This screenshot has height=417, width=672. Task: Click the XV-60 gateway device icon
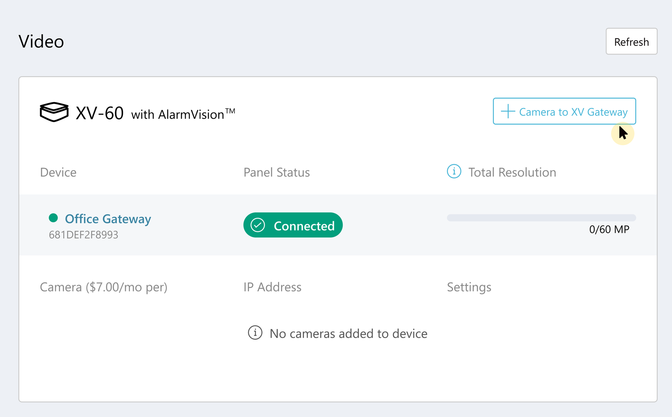tap(54, 112)
